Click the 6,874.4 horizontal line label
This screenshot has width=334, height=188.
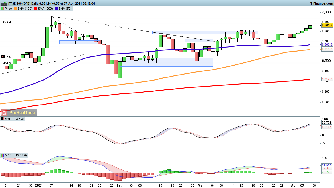pos(6,22)
